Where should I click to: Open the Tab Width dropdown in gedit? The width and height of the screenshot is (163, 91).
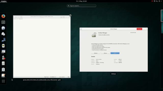[x=53, y=77]
